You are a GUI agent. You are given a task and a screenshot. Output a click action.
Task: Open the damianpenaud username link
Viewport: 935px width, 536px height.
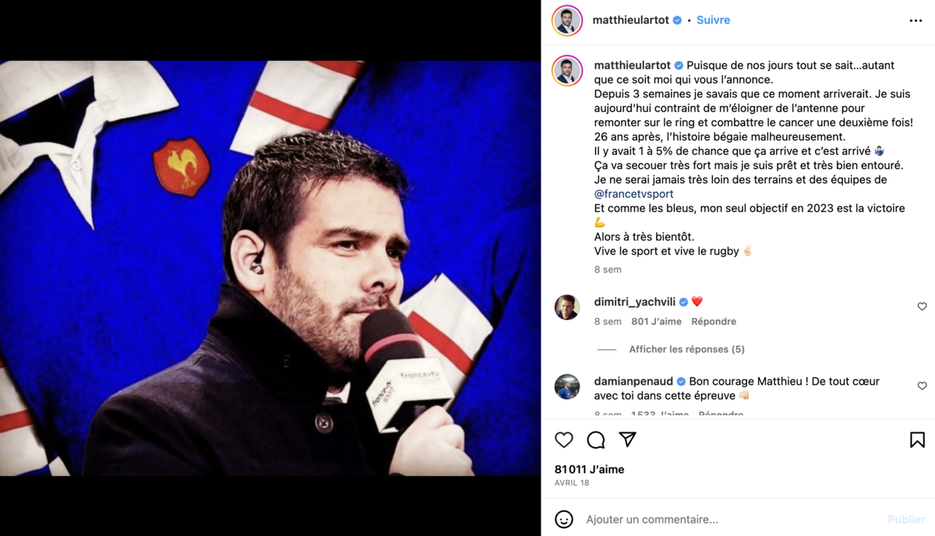coord(633,382)
